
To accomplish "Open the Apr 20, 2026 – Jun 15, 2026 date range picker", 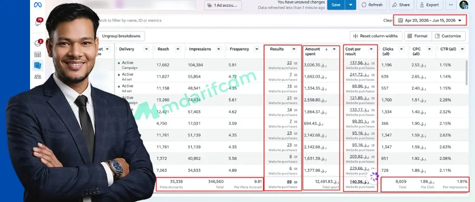I will pos(430,20).
